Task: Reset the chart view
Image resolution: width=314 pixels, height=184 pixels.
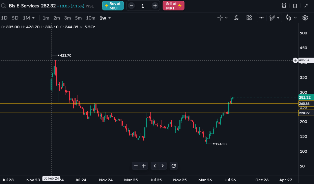Action: pyautogui.click(x=174, y=166)
